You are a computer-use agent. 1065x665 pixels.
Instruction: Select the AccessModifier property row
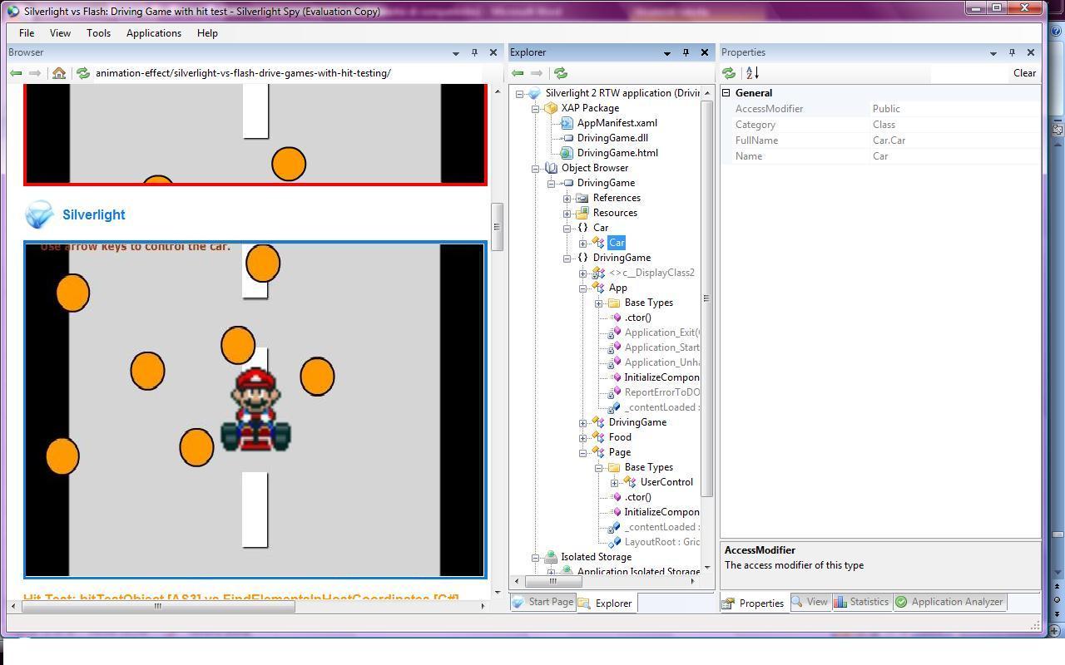pos(880,109)
